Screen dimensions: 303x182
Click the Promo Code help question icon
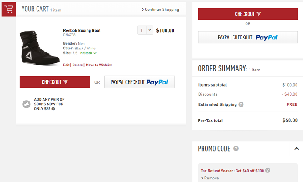pos(236,149)
